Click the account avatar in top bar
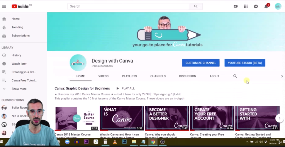Viewport: 285px width, 147px height. (278, 6)
